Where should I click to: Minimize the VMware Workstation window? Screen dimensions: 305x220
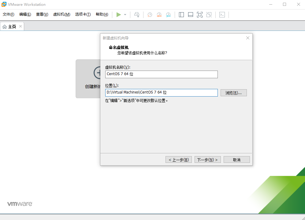pos(271,4)
